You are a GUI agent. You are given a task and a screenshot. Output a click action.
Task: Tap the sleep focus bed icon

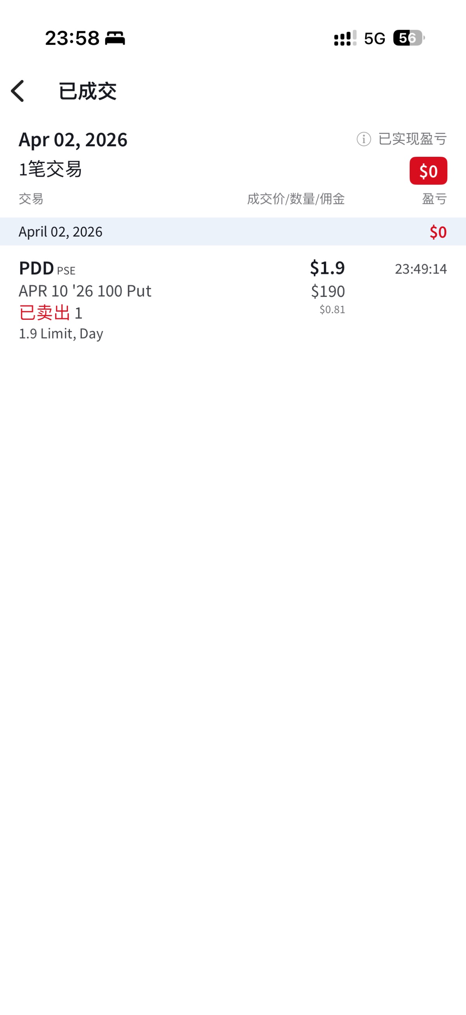click(x=115, y=38)
